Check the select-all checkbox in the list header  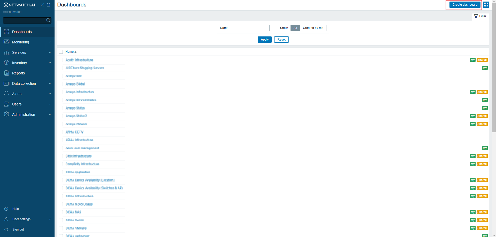point(61,51)
